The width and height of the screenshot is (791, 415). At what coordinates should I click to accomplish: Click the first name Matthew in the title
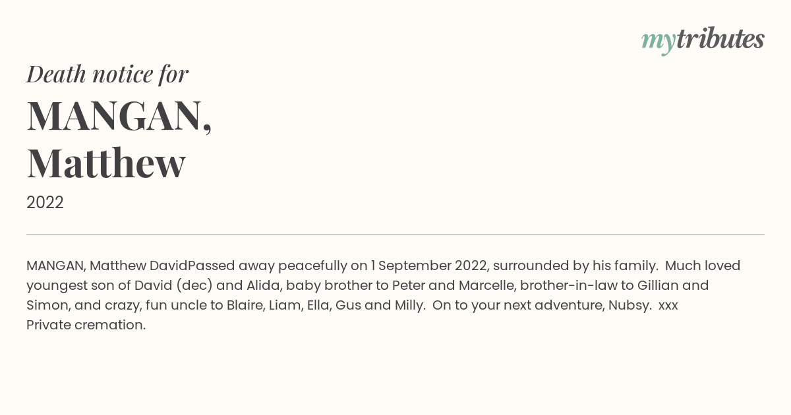(106, 163)
